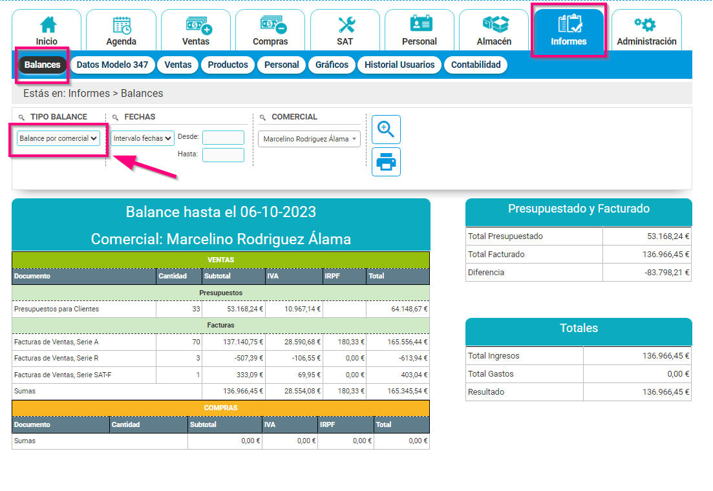Open the Datos Modelo 347 tab
713x491 pixels.
pos(112,65)
